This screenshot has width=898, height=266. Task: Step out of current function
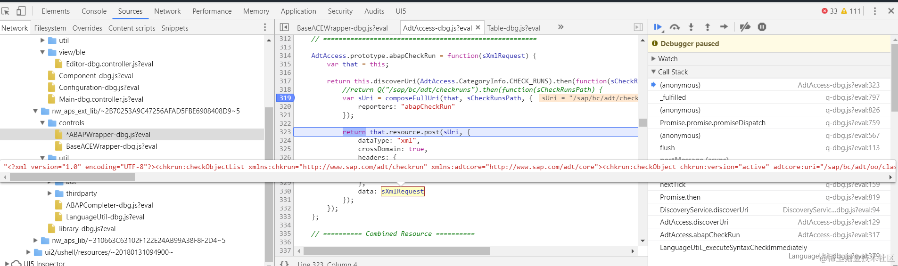[x=708, y=27]
